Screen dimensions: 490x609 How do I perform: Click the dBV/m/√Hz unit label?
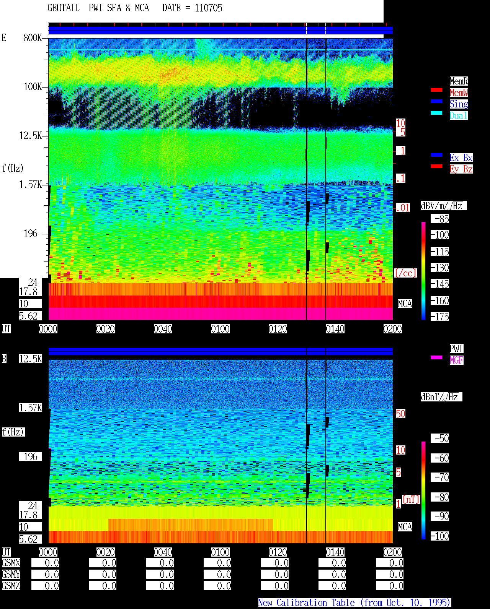pyautogui.click(x=444, y=206)
